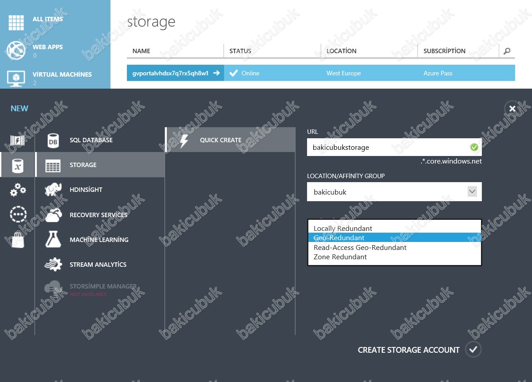Screen dimensions: 532x382
Task: Choose Locally Redundant replication option
Action: coord(394,228)
